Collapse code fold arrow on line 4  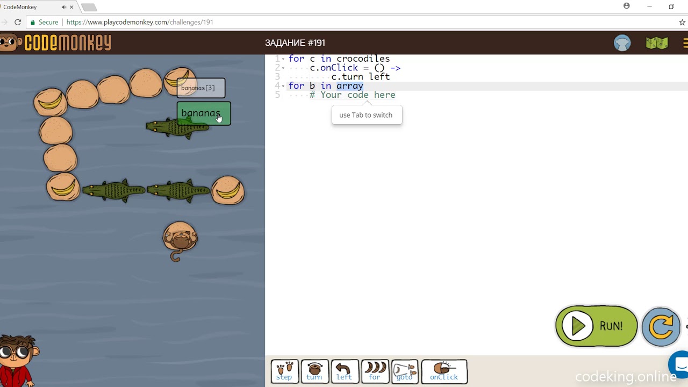pyautogui.click(x=283, y=86)
